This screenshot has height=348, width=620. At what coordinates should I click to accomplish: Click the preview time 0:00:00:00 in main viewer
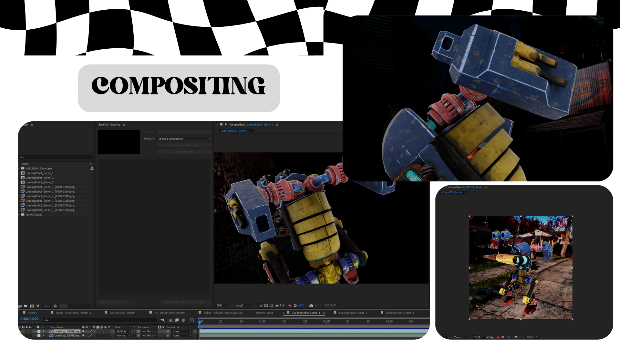coord(330,305)
